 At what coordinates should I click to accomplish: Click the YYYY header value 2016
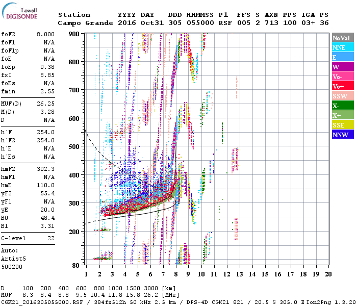click(x=127, y=23)
